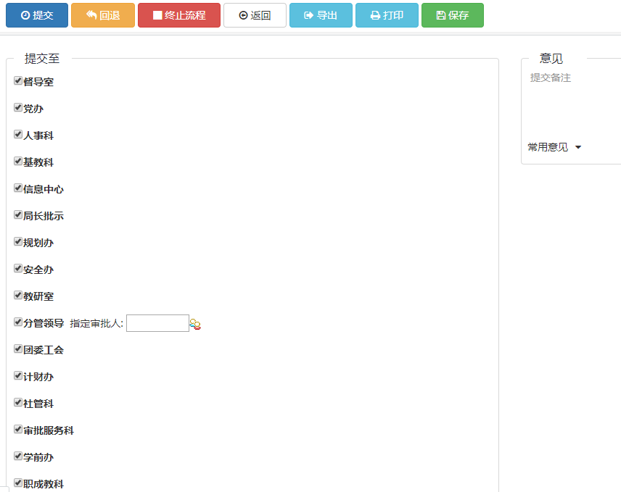This screenshot has height=492, width=621.
Task: Toggle the 审批服务科 checkbox
Action: pyautogui.click(x=18, y=429)
